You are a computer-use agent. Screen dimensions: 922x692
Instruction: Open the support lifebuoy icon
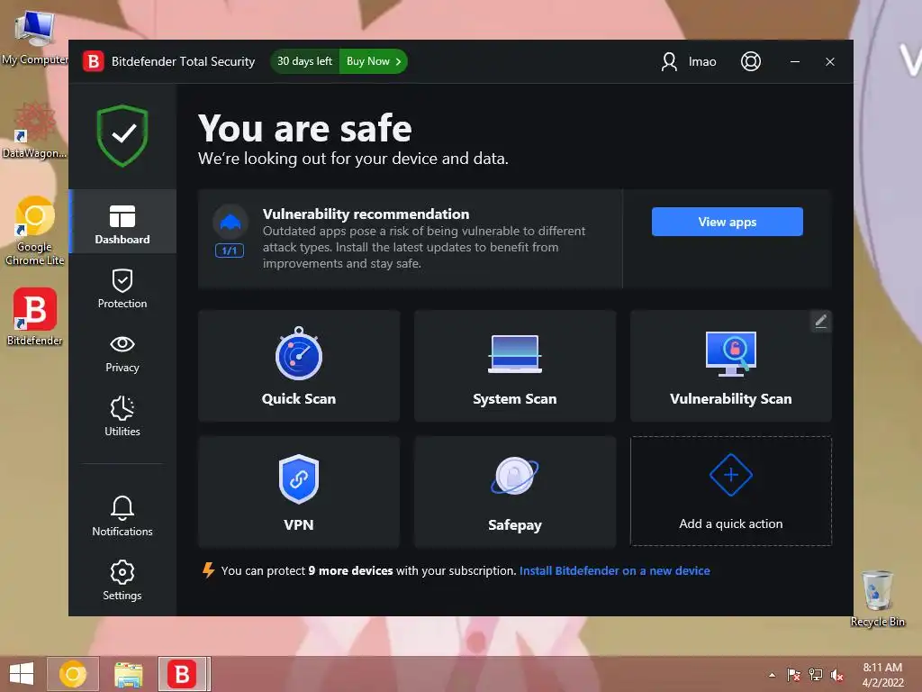[750, 61]
